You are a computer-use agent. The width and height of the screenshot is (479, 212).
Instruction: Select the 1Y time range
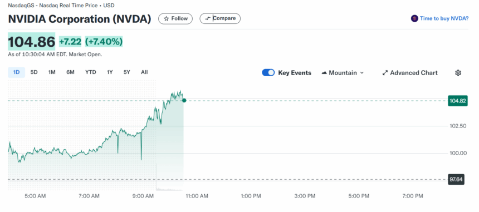pyautogui.click(x=110, y=72)
